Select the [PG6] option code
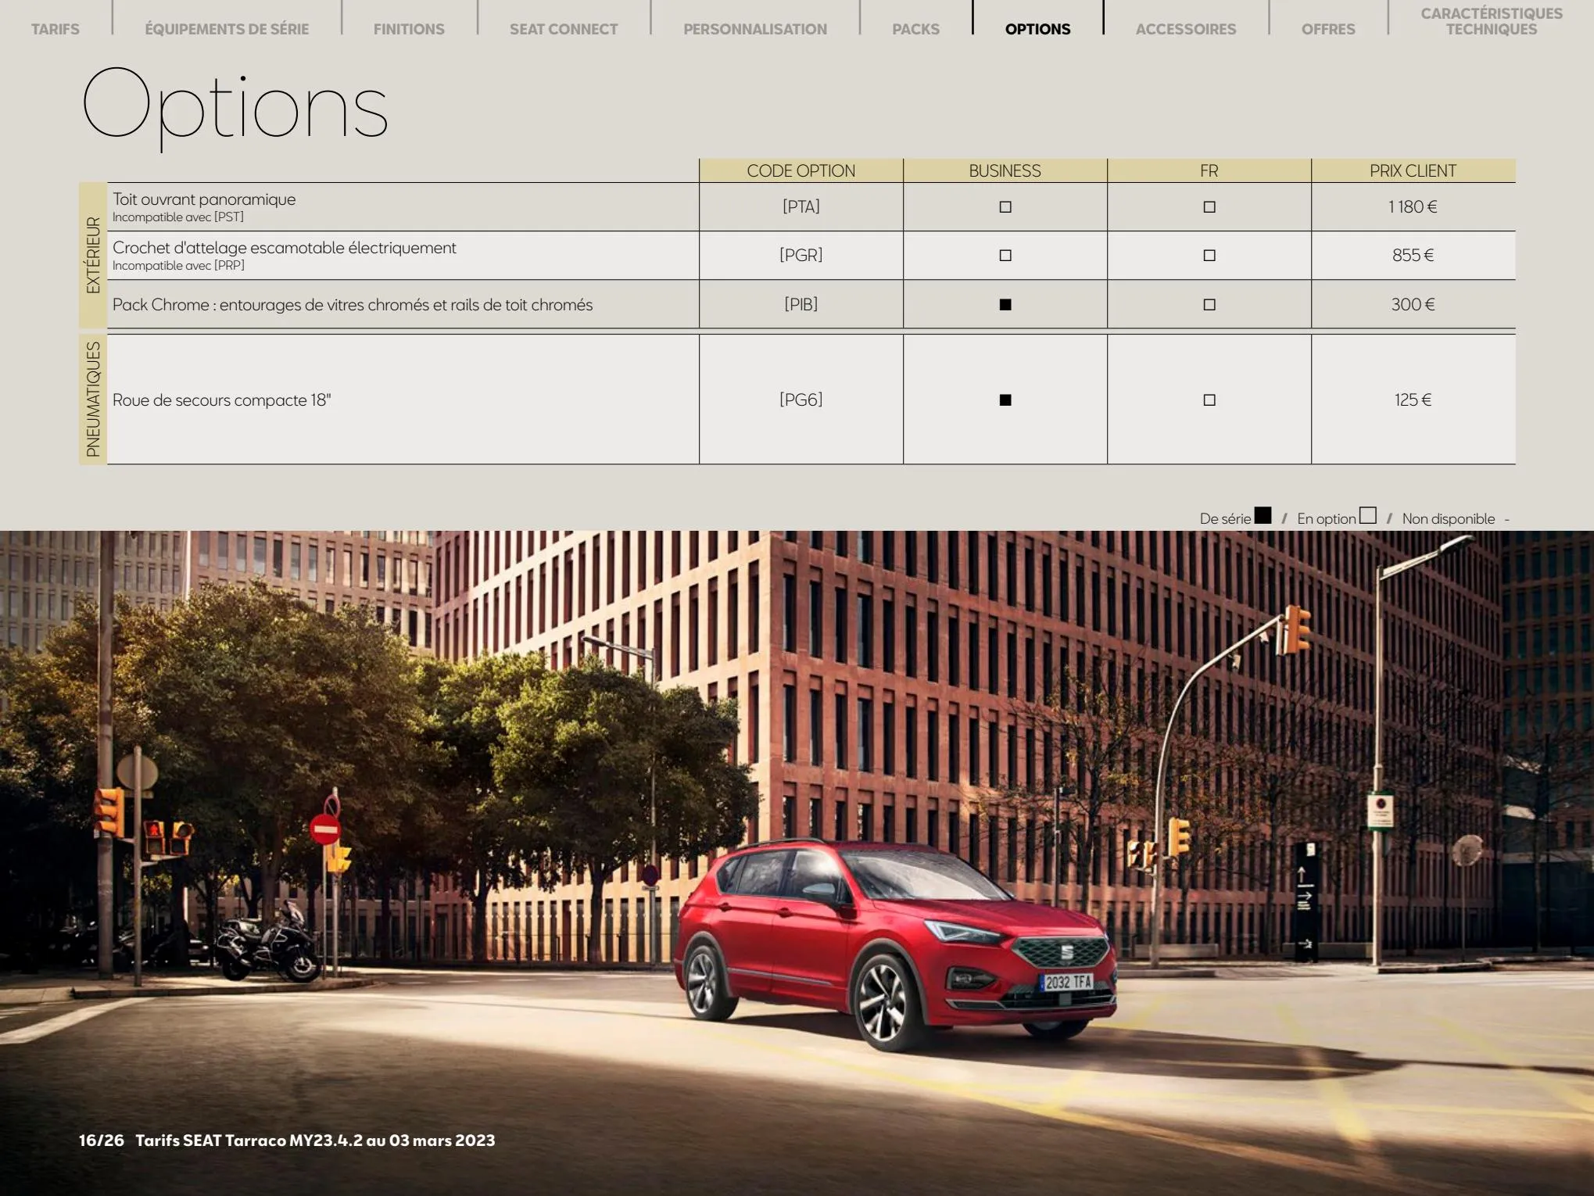The height and width of the screenshot is (1196, 1594). coord(801,399)
